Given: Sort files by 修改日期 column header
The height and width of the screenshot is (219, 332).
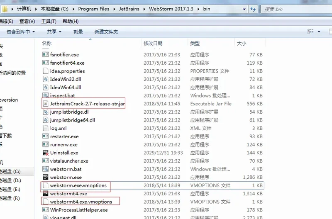Looking at the screenshot, I should click(x=153, y=44).
